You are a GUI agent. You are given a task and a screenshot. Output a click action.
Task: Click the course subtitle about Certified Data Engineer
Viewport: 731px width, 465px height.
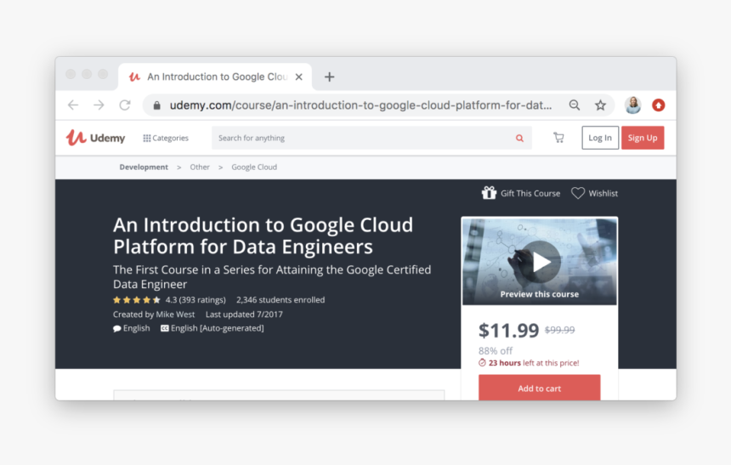click(x=272, y=276)
